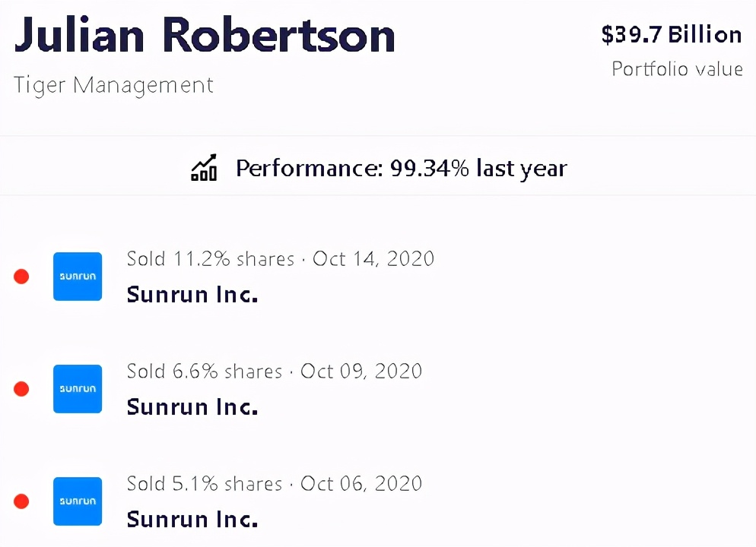Click Sunrun logo for Oct 14 sale

pyautogui.click(x=78, y=277)
